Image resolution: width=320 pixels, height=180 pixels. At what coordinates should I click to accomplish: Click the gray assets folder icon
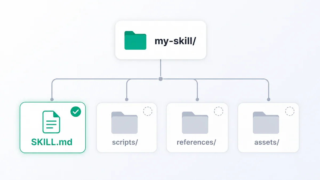pos(266,123)
